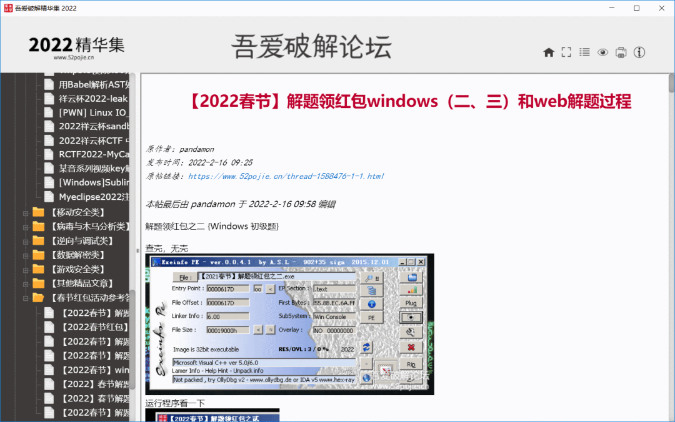
Task: Toggle the contents list icon in header
Action: pos(584,52)
